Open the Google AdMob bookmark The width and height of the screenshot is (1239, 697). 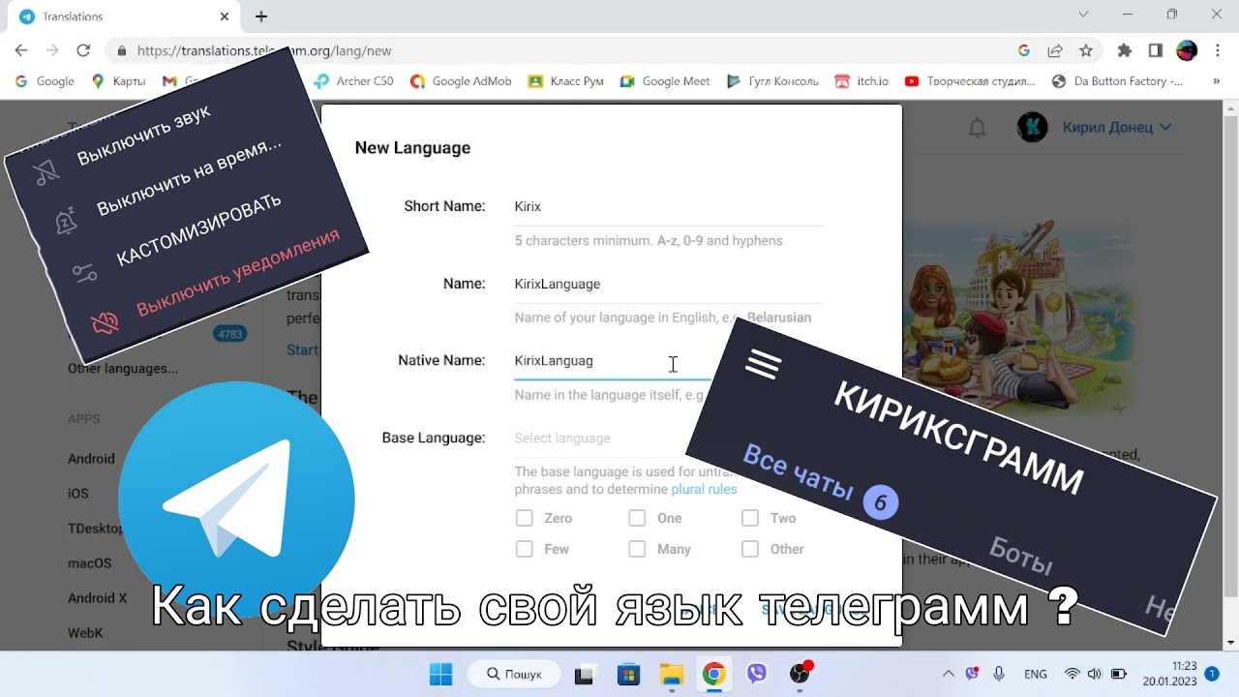click(x=462, y=81)
